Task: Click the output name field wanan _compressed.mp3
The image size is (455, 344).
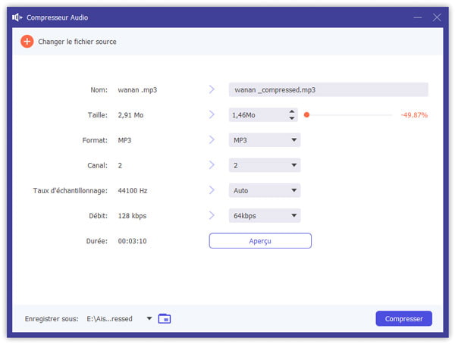Action: point(328,89)
